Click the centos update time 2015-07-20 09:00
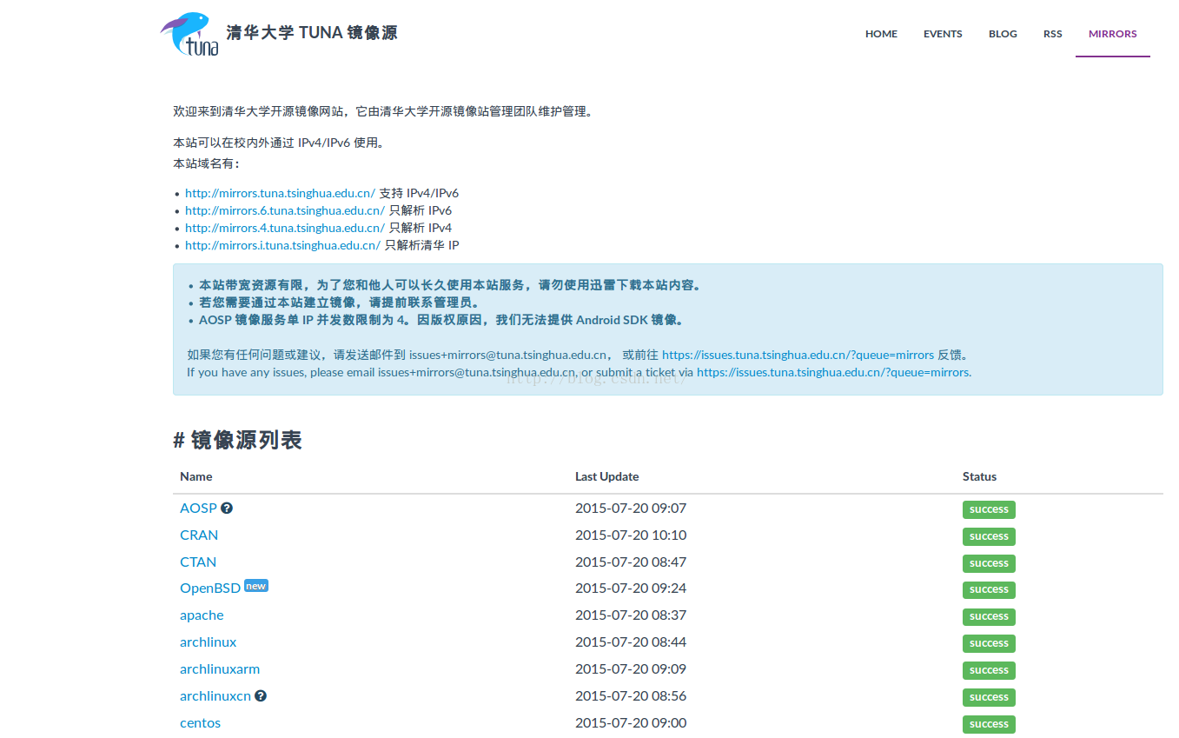Viewport: 1179px width, 738px height. (631, 722)
